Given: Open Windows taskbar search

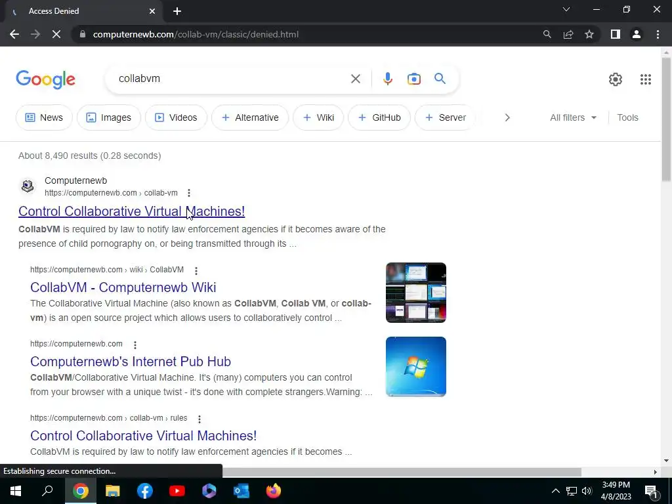Looking at the screenshot, I should point(47,491).
